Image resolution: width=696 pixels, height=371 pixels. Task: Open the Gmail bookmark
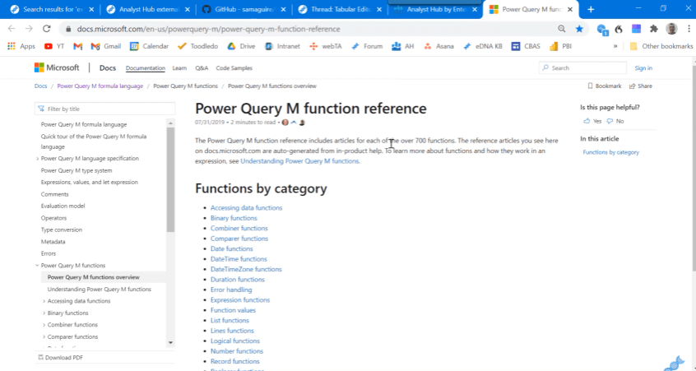(x=105, y=46)
